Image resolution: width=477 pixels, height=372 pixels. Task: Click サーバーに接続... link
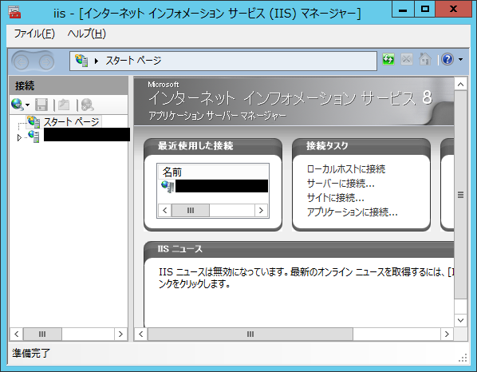coord(341,184)
